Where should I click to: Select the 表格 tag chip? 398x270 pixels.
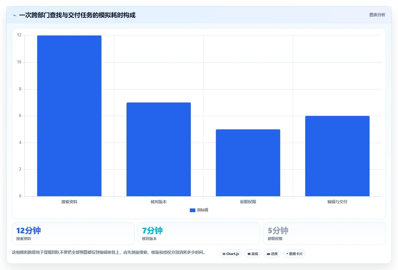click(x=253, y=254)
